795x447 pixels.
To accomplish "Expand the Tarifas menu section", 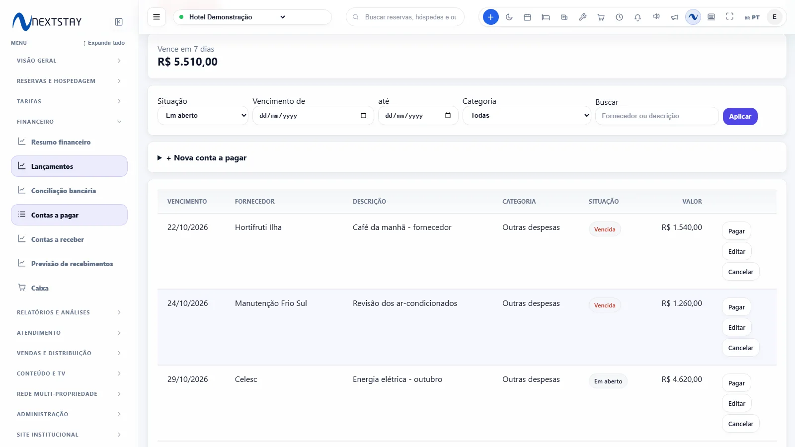I will tap(69, 101).
